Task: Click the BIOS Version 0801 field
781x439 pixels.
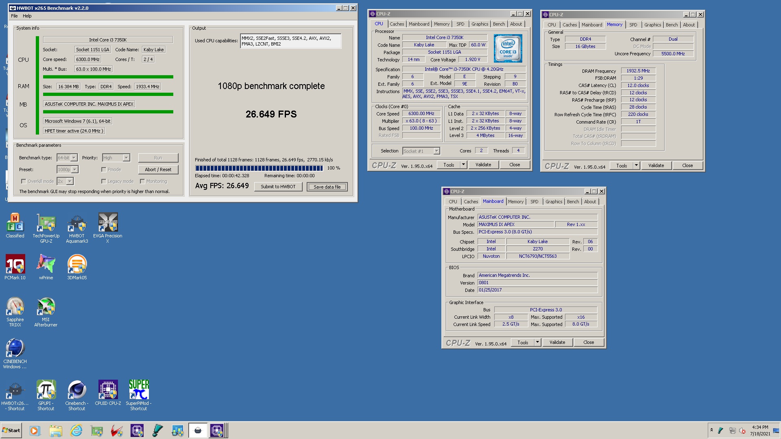Action: pos(537,283)
